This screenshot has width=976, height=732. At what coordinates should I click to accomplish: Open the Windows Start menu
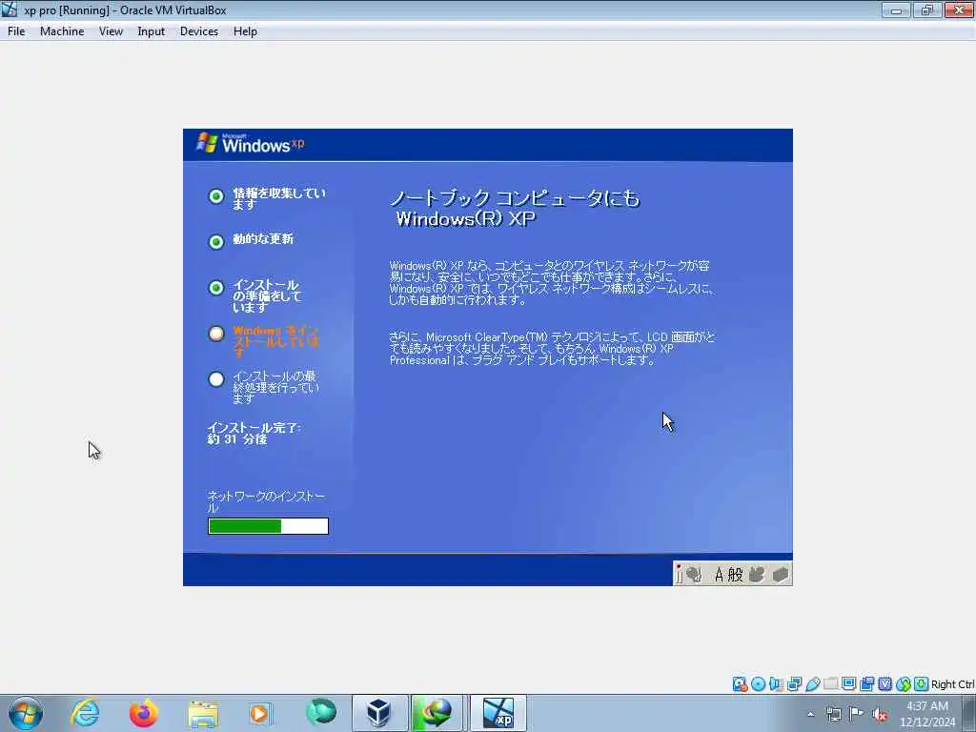pyautogui.click(x=26, y=713)
